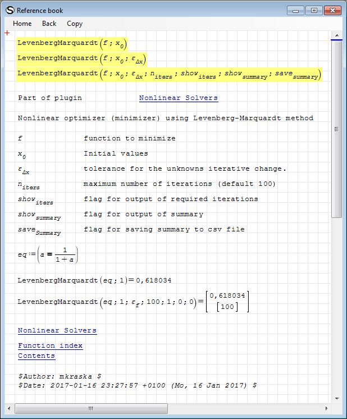
Task: Open the Contents link
Action: point(36,356)
